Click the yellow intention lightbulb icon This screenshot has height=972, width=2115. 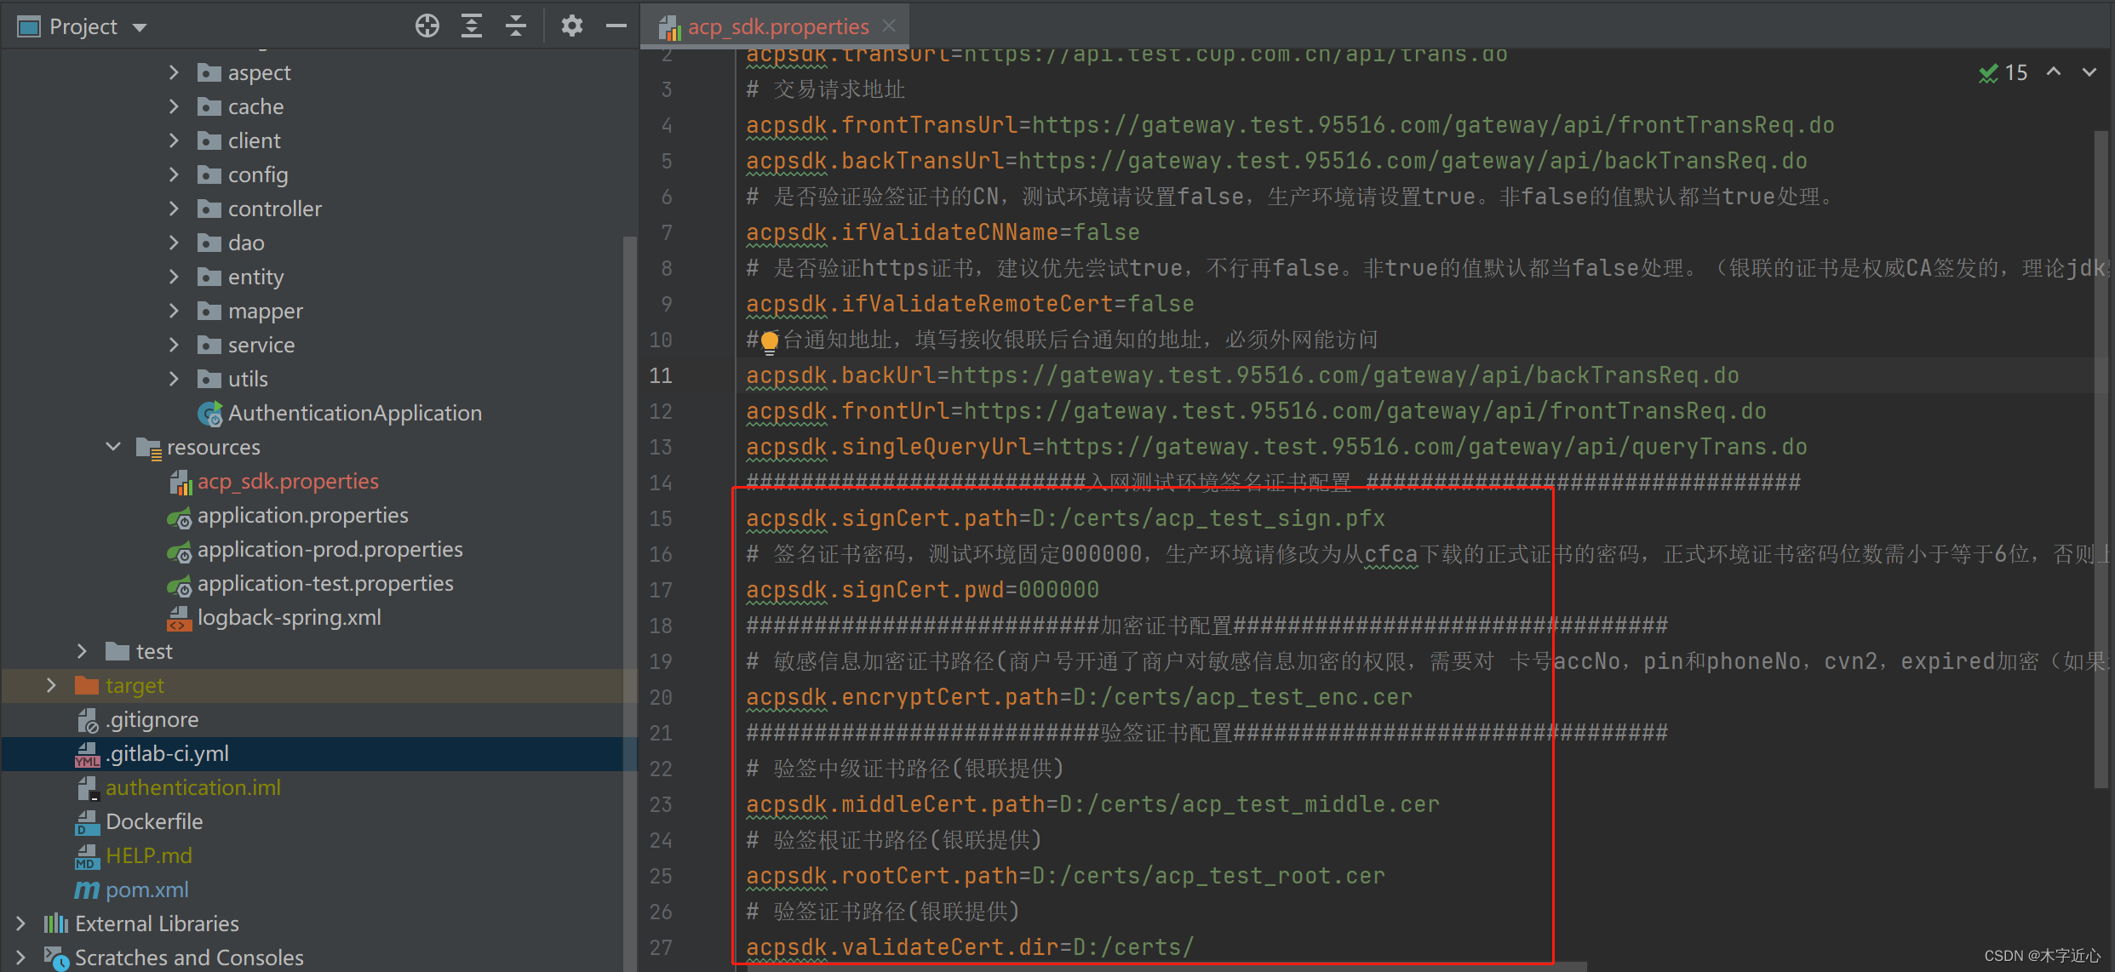pos(769,341)
